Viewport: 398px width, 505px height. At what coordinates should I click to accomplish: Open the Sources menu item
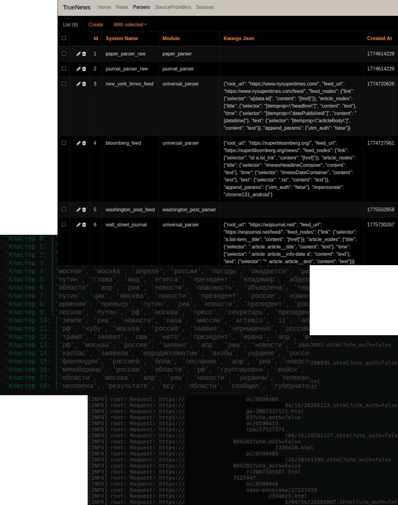[x=205, y=7]
